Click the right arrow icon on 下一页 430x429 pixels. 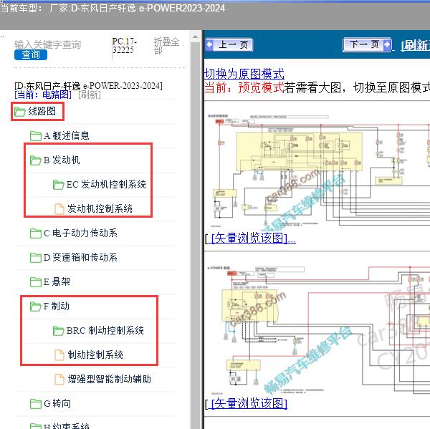[387, 44]
